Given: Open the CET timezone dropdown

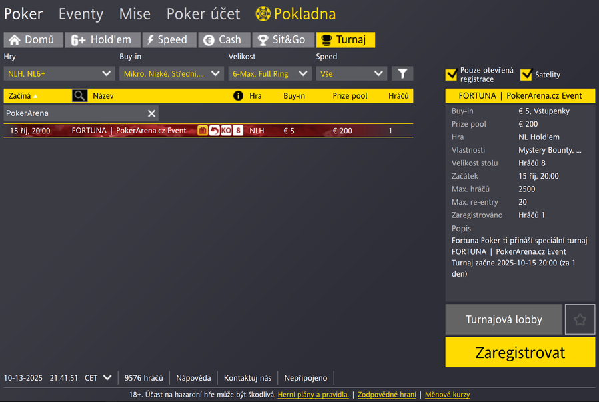Looking at the screenshot, I should point(98,377).
